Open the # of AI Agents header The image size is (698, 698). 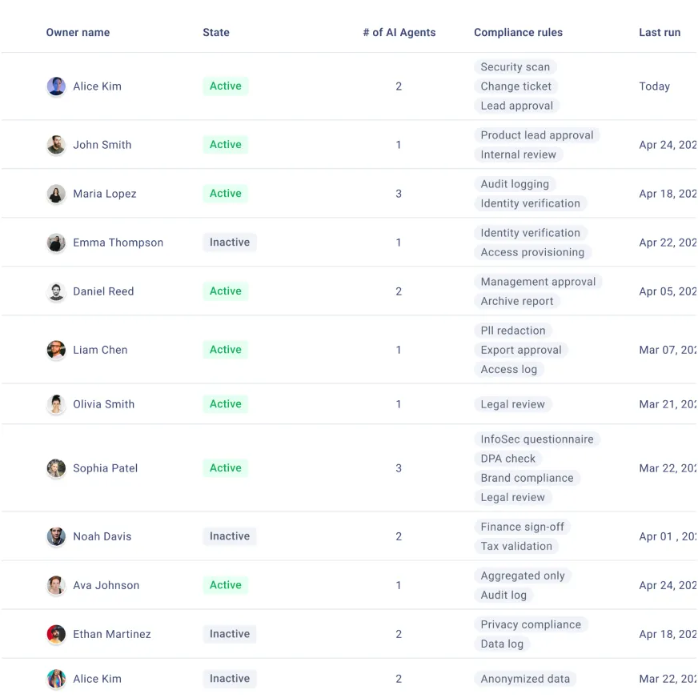[399, 32]
